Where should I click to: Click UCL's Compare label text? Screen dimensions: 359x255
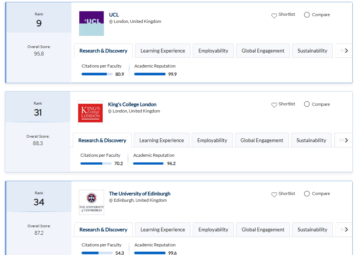point(321,15)
